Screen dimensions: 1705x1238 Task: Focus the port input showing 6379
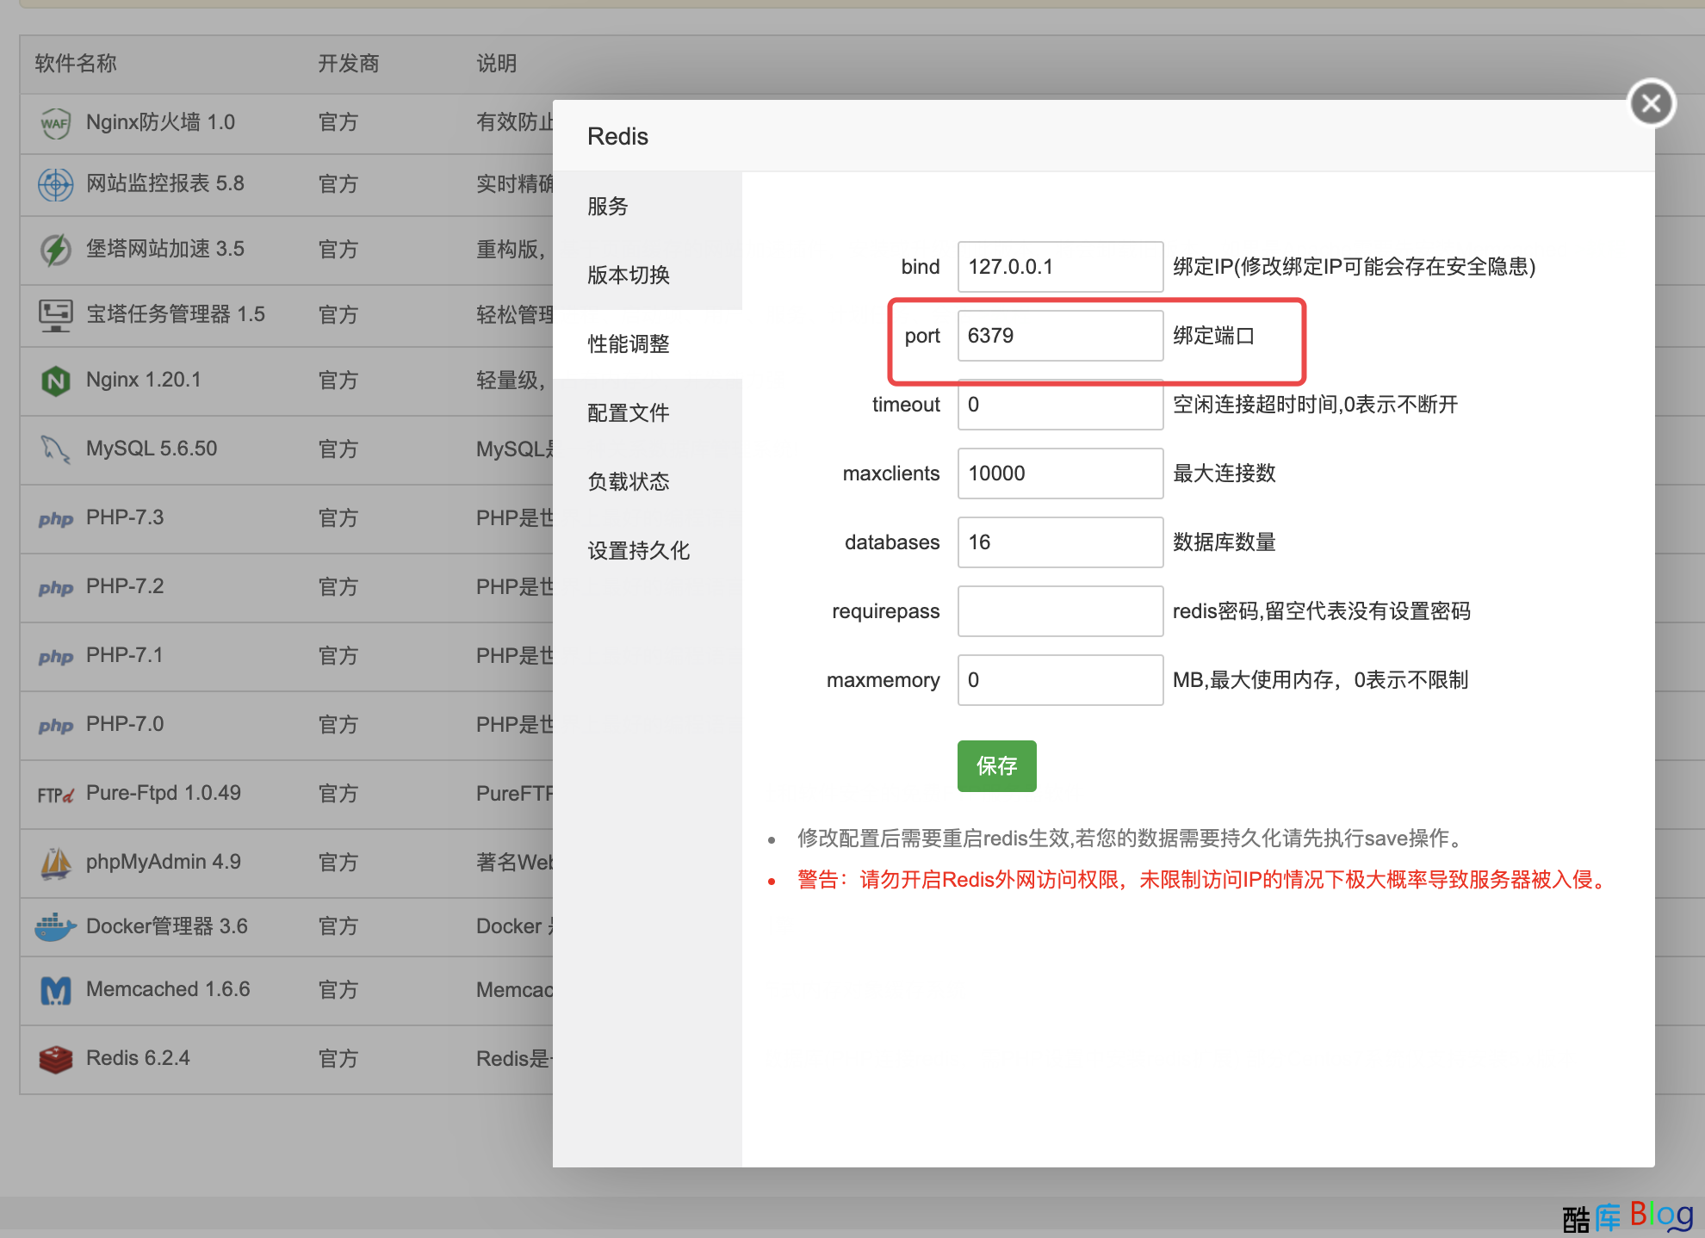pos(1060,336)
